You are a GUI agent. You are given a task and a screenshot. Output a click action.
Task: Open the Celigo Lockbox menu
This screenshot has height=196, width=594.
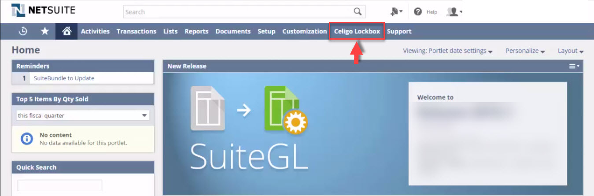[357, 31]
